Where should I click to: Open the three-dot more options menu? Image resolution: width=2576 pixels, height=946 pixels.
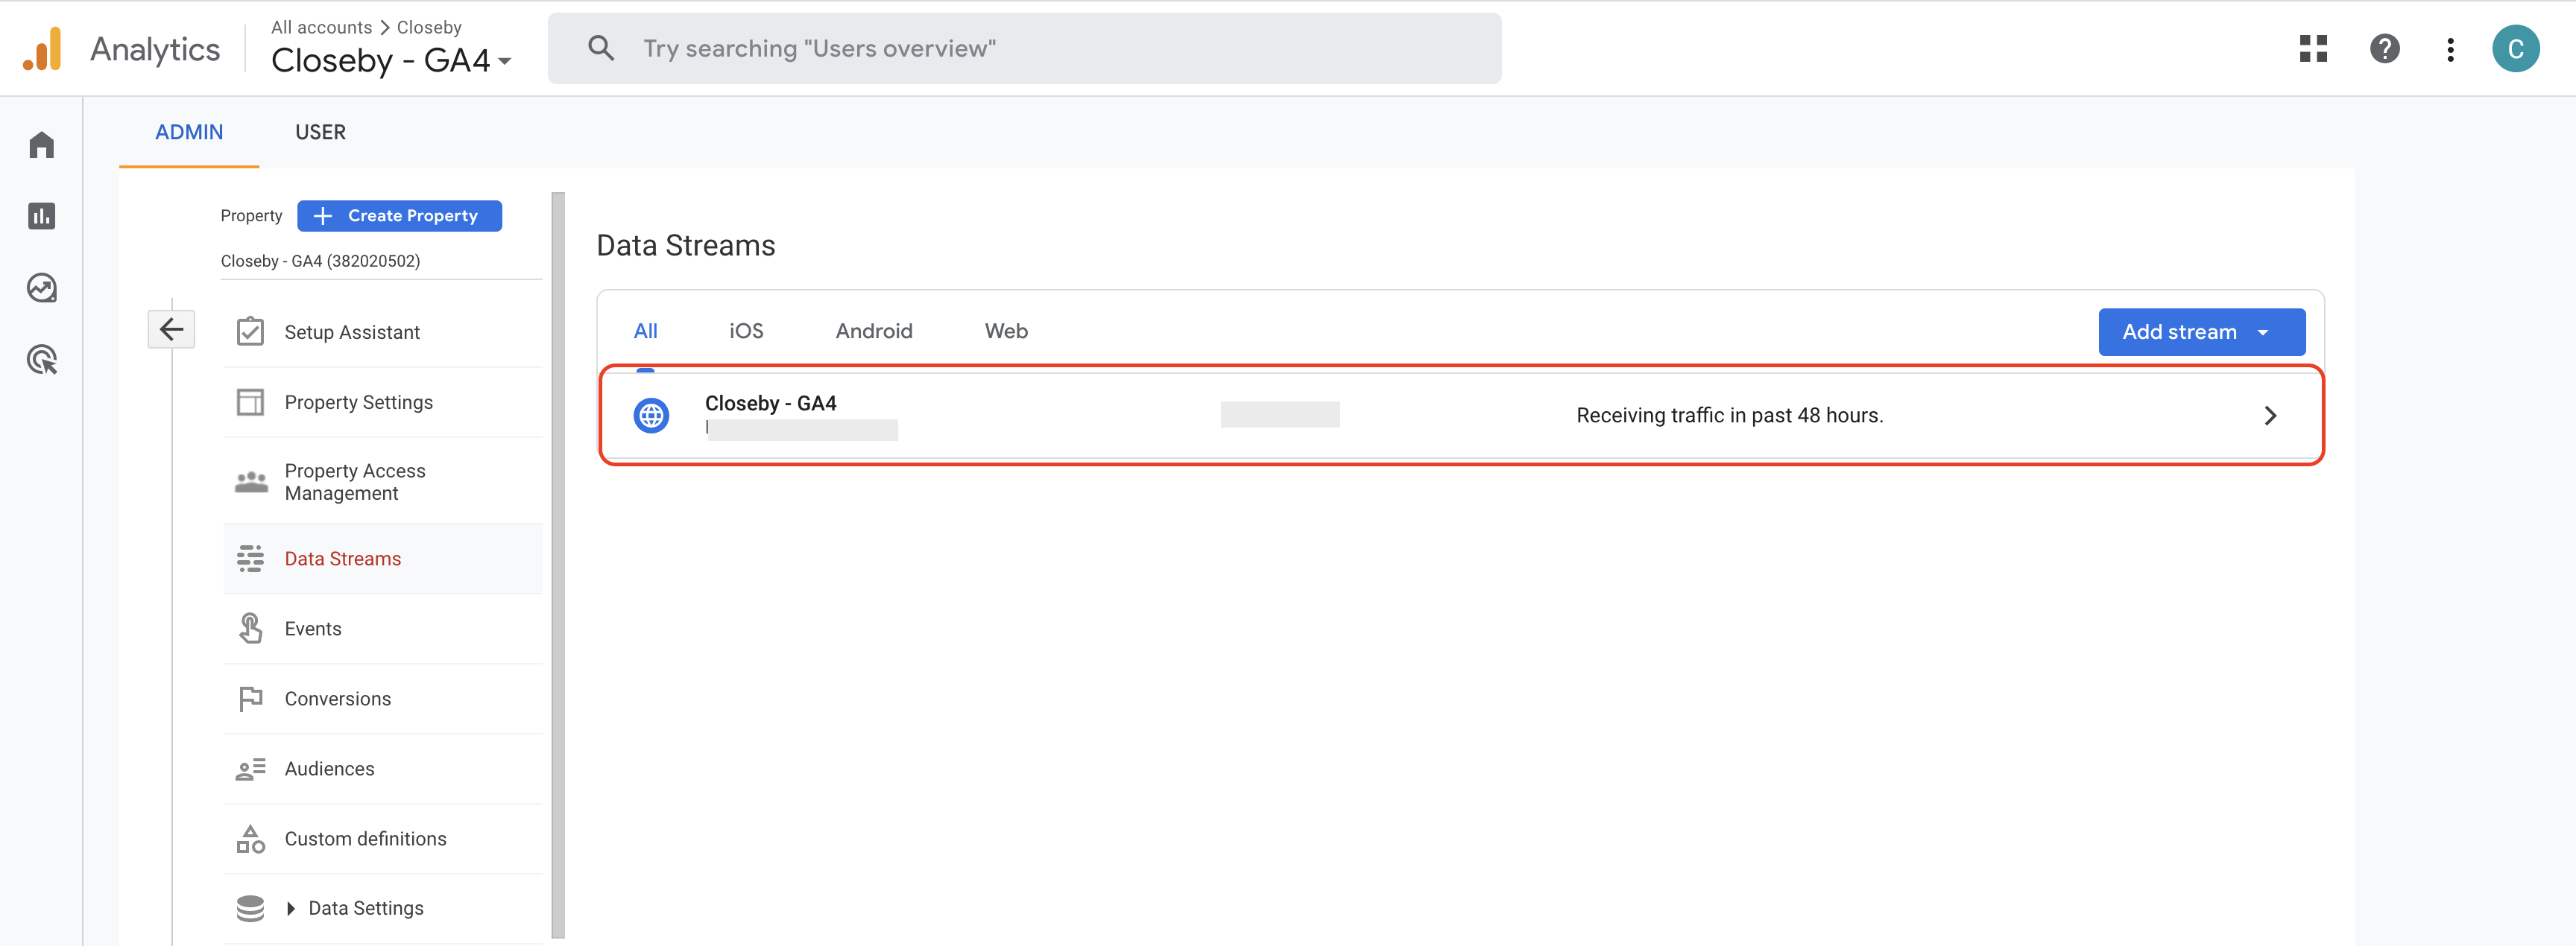pyautogui.click(x=2449, y=49)
